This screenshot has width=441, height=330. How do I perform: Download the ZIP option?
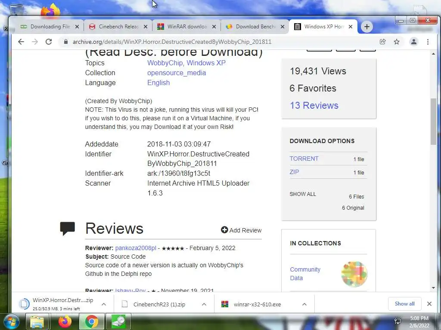coord(294,172)
